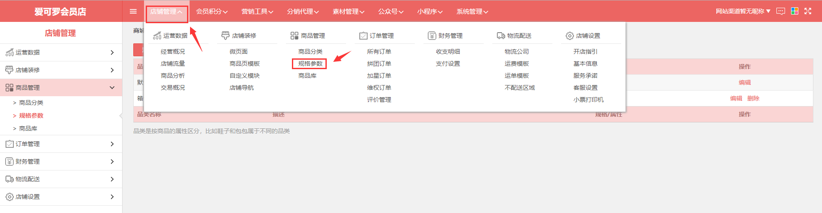Open the 营销工具 top menu
The width and height of the screenshot is (822, 213).
click(257, 12)
